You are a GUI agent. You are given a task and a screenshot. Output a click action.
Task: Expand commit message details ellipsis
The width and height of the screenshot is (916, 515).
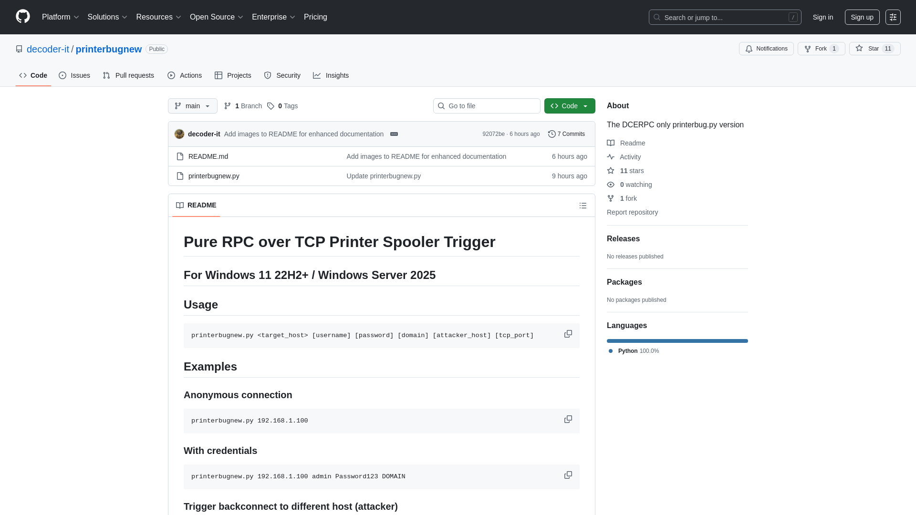[394, 134]
